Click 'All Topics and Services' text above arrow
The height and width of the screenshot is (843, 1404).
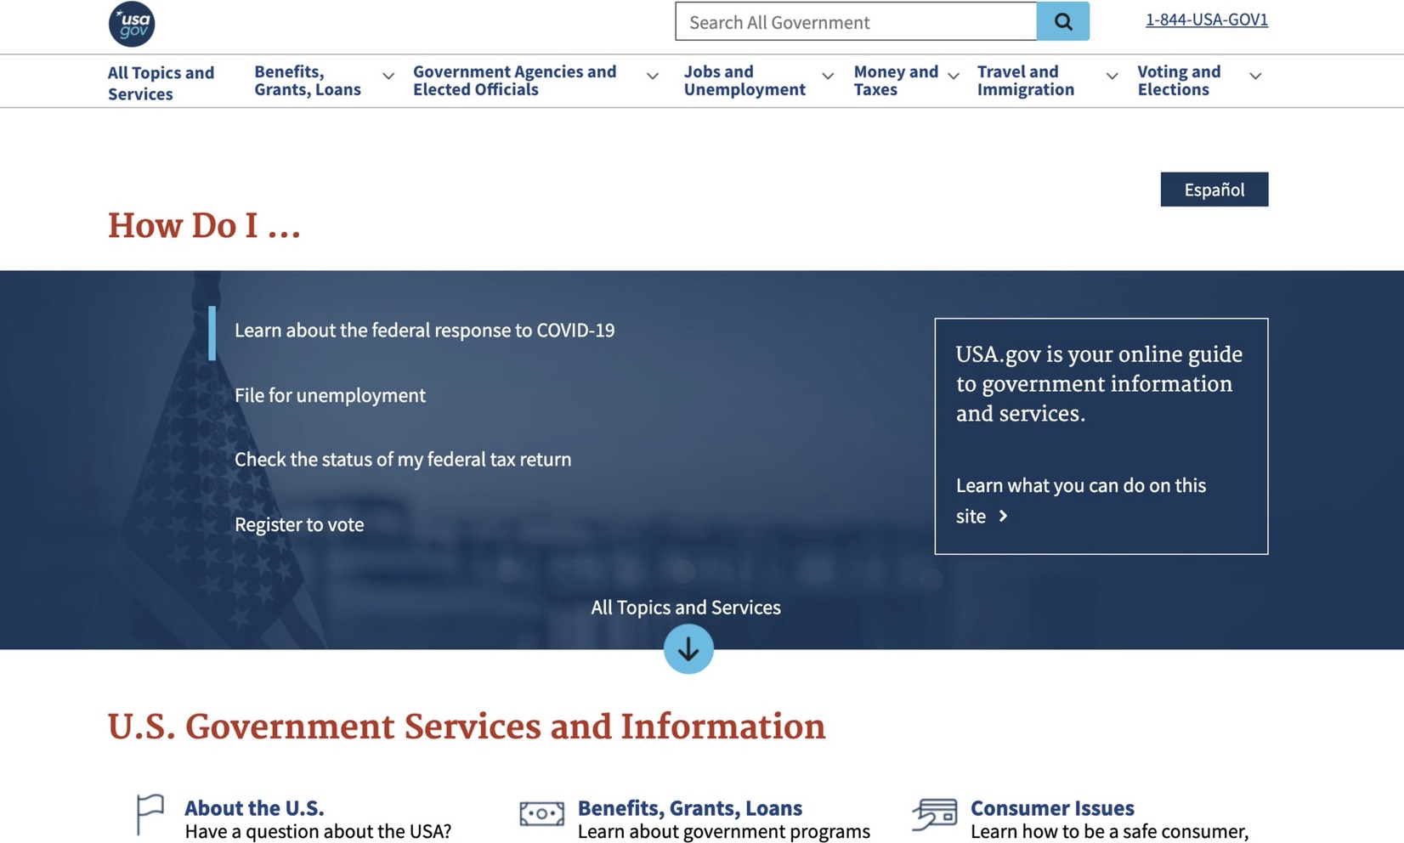tap(686, 608)
